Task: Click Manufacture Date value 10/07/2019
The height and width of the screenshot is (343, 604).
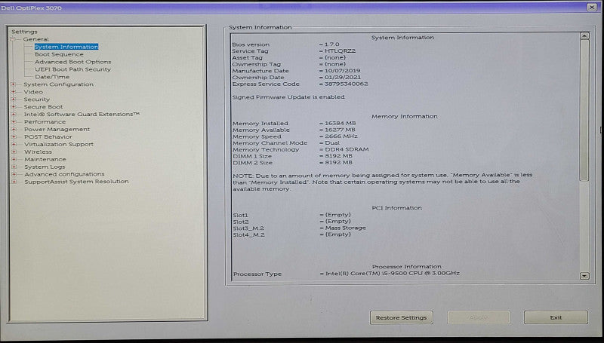Action: coord(343,71)
